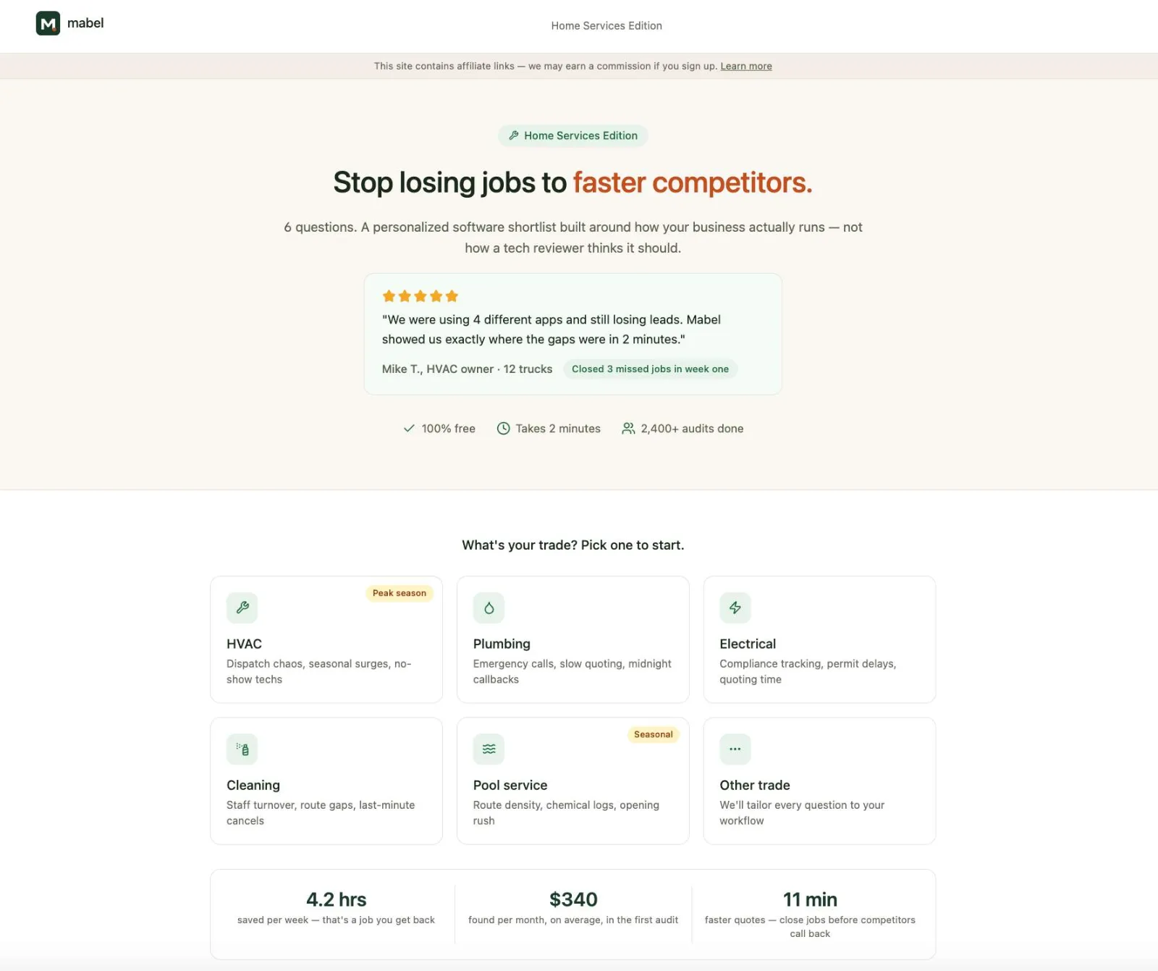Click the Peak season tag

click(x=400, y=593)
